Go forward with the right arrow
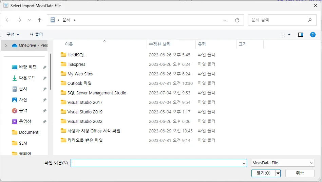This screenshot has height=182, width=322. tap(19, 20)
